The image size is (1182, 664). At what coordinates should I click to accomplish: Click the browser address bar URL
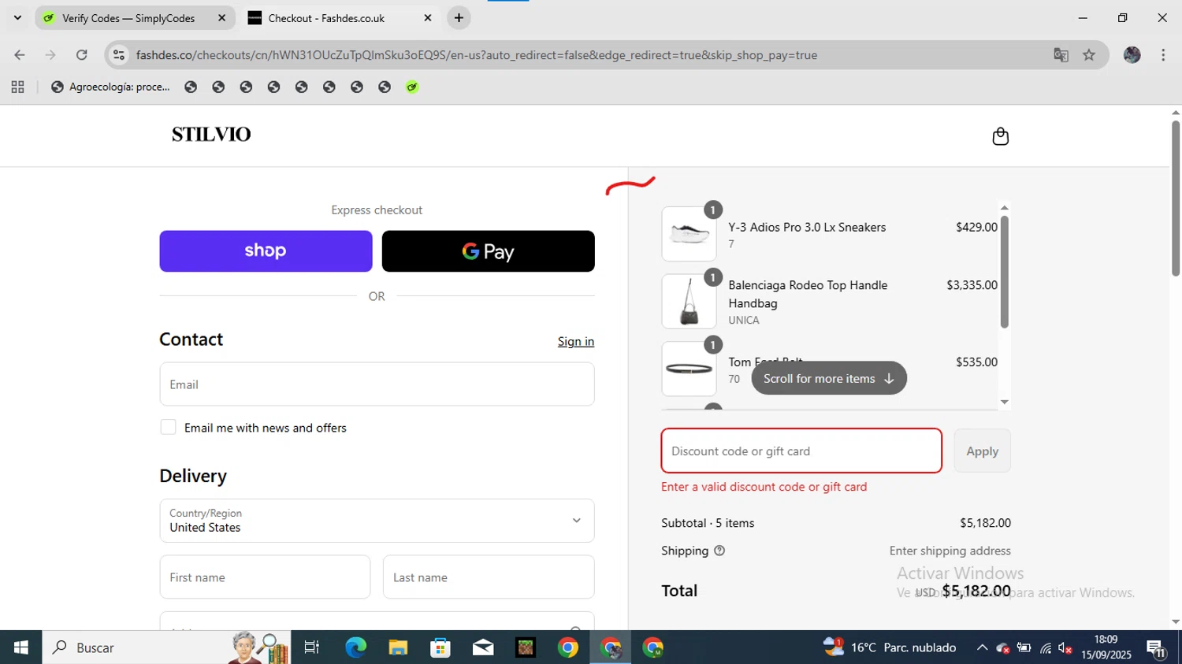(476, 55)
